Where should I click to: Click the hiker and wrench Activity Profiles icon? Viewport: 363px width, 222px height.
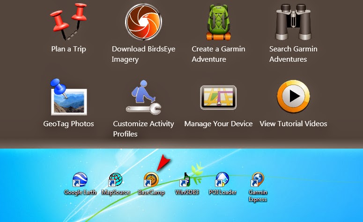[143, 97]
